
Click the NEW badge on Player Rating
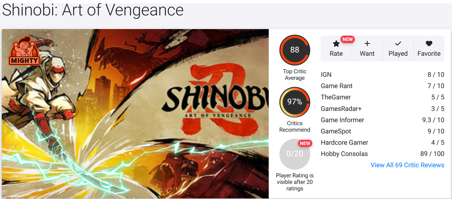[305, 144]
